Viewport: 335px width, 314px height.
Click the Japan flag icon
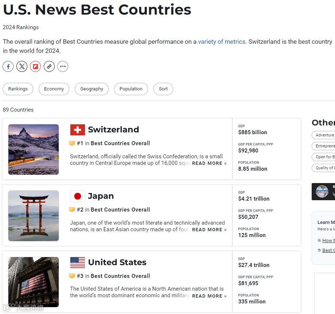(78, 196)
